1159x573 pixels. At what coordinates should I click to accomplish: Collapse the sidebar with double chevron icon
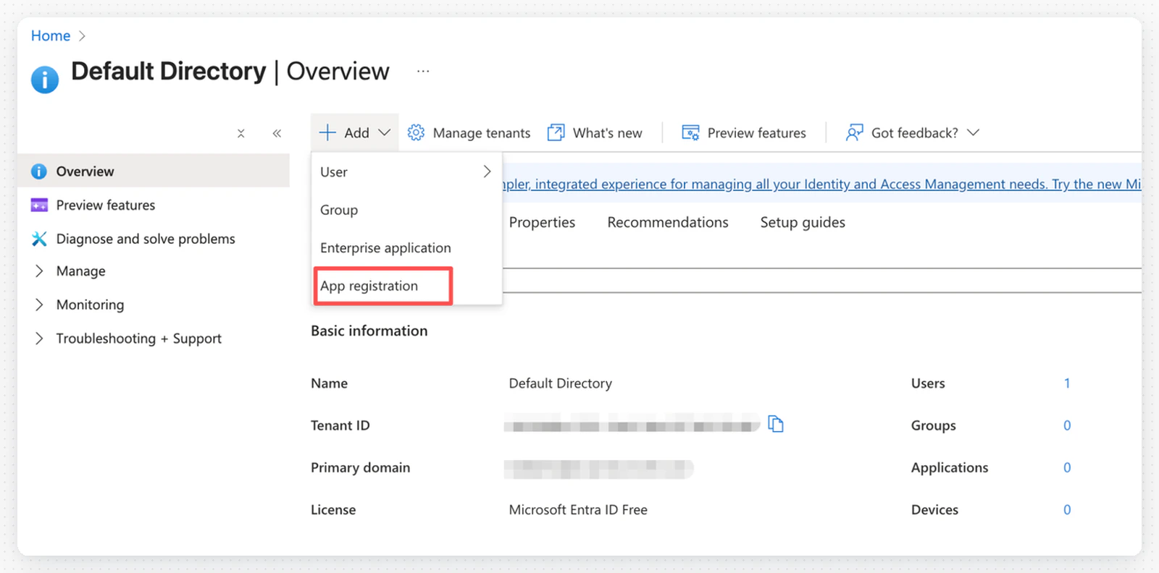click(x=277, y=133)
